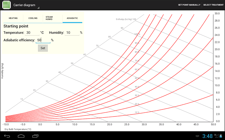This screenshot has height=140, width=225.
Task: Click the 'Adiabatic efficiency:' label
Action: point(19,40)
